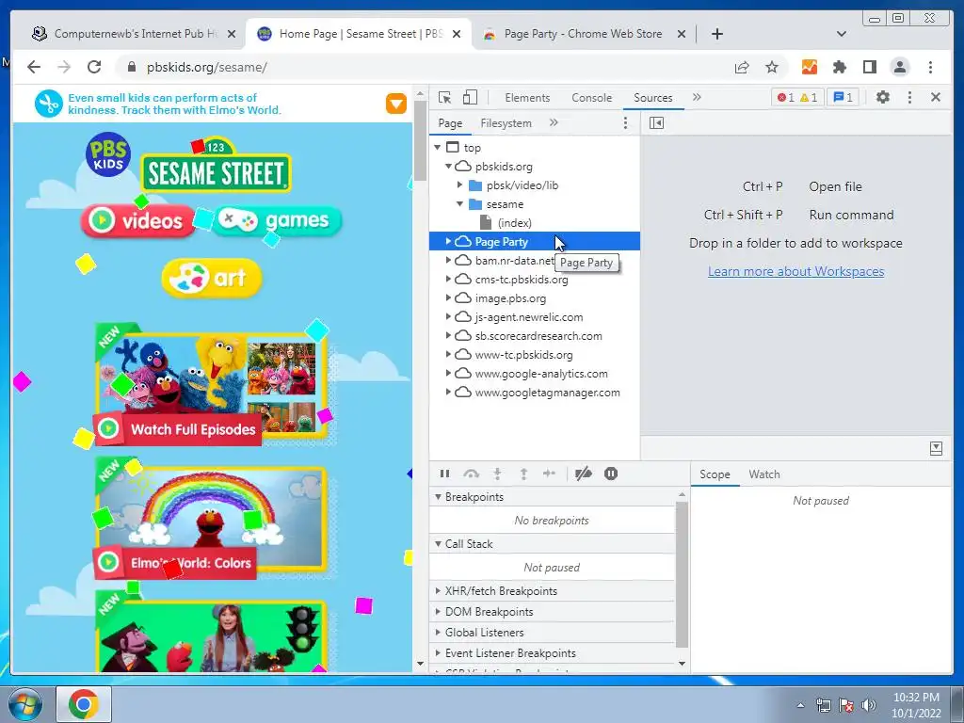Select www.googletagmanager.com in the tree
This screenshot has height=723, width=964.
point(547,393)
